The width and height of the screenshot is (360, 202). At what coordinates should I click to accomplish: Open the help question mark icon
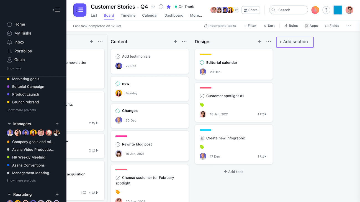point(326,10)
